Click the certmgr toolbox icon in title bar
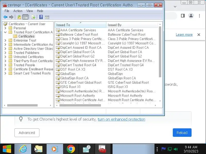This screenshot has height=154, width=206. point(5,5)
